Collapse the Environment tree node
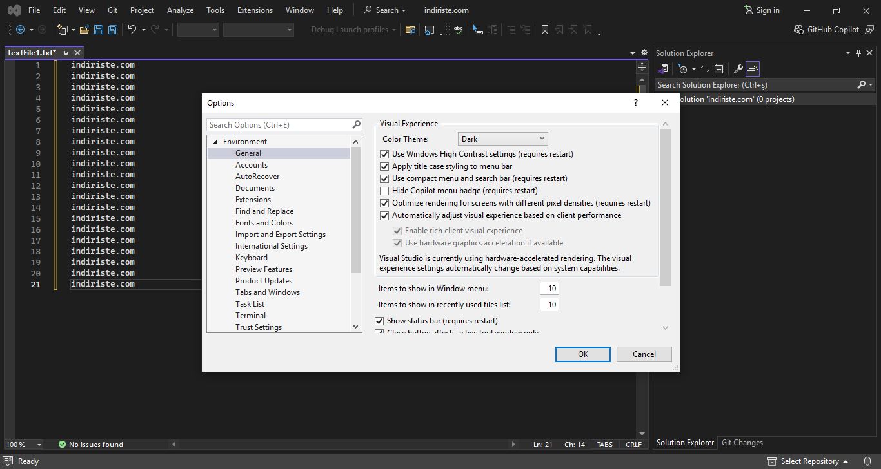The width and height of the screenshot is (881, 469). coord(216,142)
